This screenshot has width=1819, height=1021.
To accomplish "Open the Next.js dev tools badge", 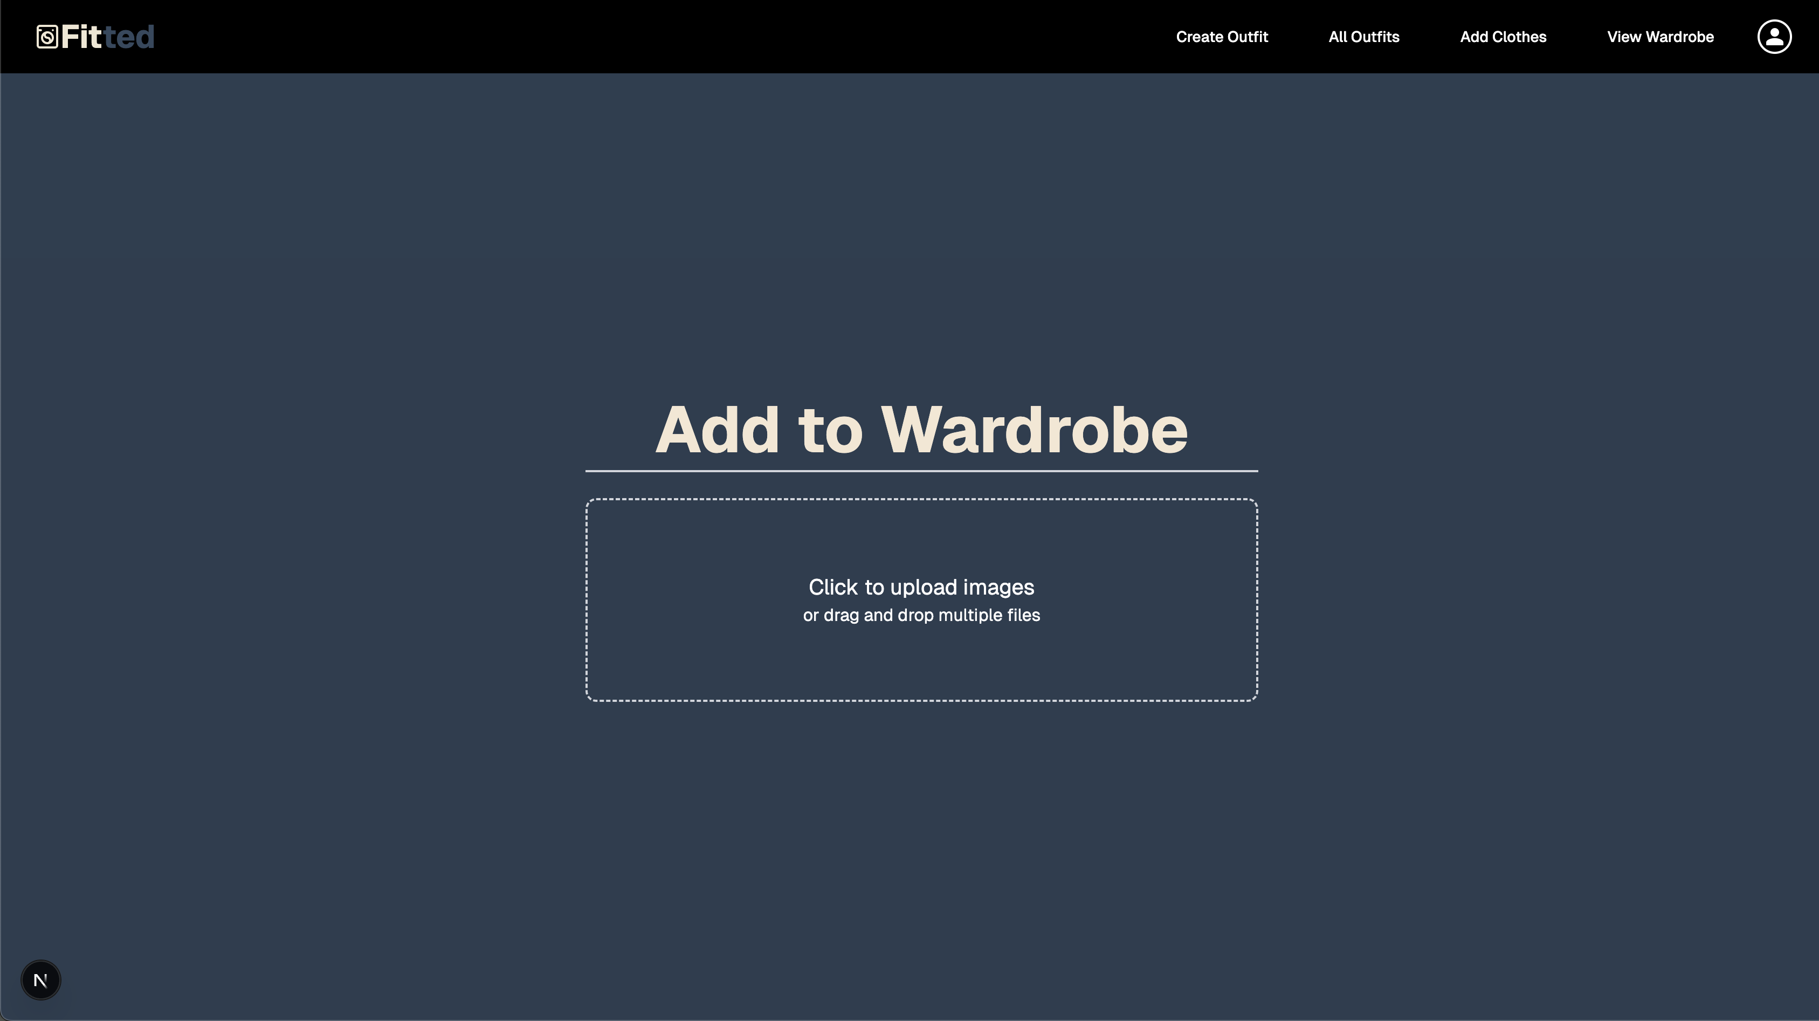I will (x=41, y=980).
